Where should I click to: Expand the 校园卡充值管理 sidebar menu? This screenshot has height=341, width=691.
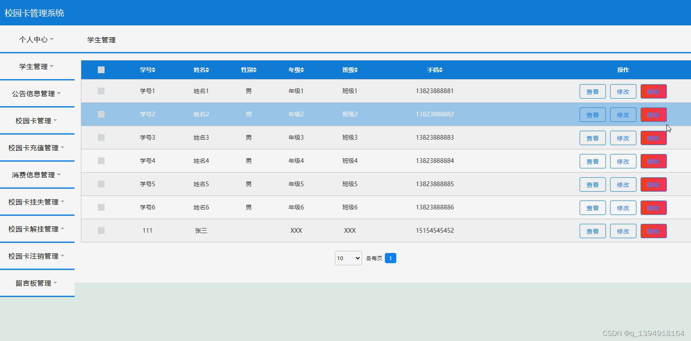point(37,148)
